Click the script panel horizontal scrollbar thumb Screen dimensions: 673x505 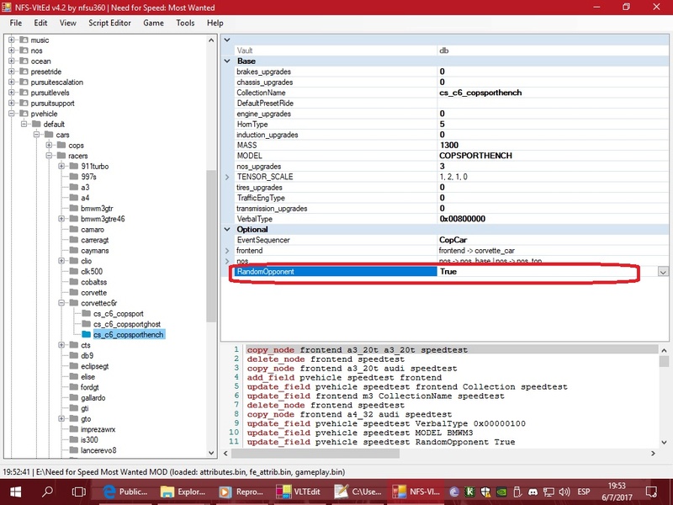(x=315, y=453)
